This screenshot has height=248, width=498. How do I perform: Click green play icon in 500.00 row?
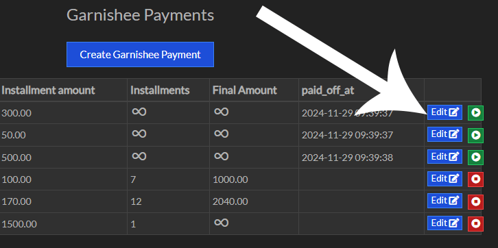click(475, 158)
